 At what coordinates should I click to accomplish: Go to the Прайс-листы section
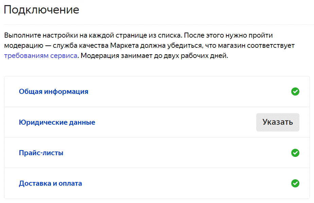tap(41, 153)
